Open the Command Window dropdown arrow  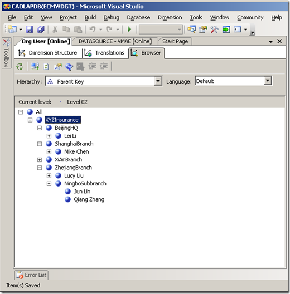(x=245, y=30)
